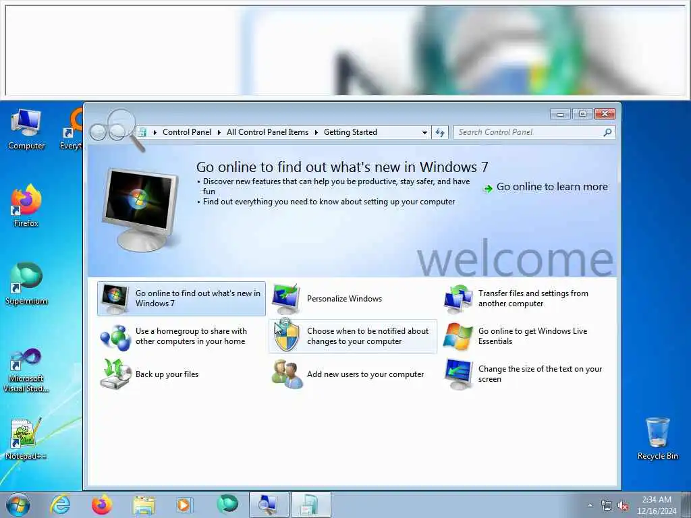
Task: Open Windows Media Player on taskbar
Action: [x=184, y=505]
